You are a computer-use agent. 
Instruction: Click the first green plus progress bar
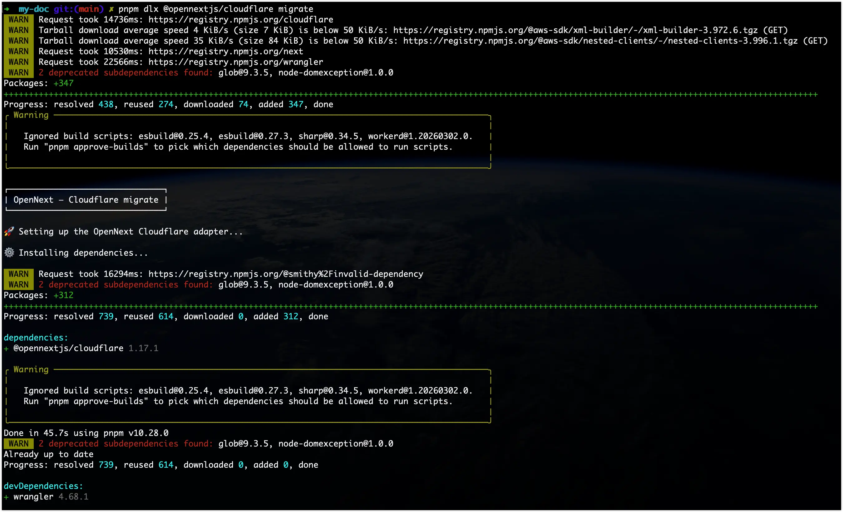[x=411, y=94]
